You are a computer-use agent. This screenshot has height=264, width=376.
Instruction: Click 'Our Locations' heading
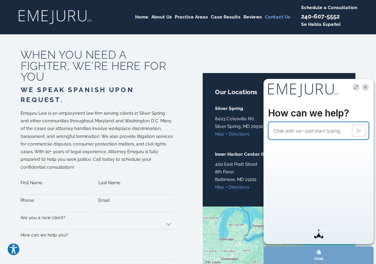[x=236, y=92]
